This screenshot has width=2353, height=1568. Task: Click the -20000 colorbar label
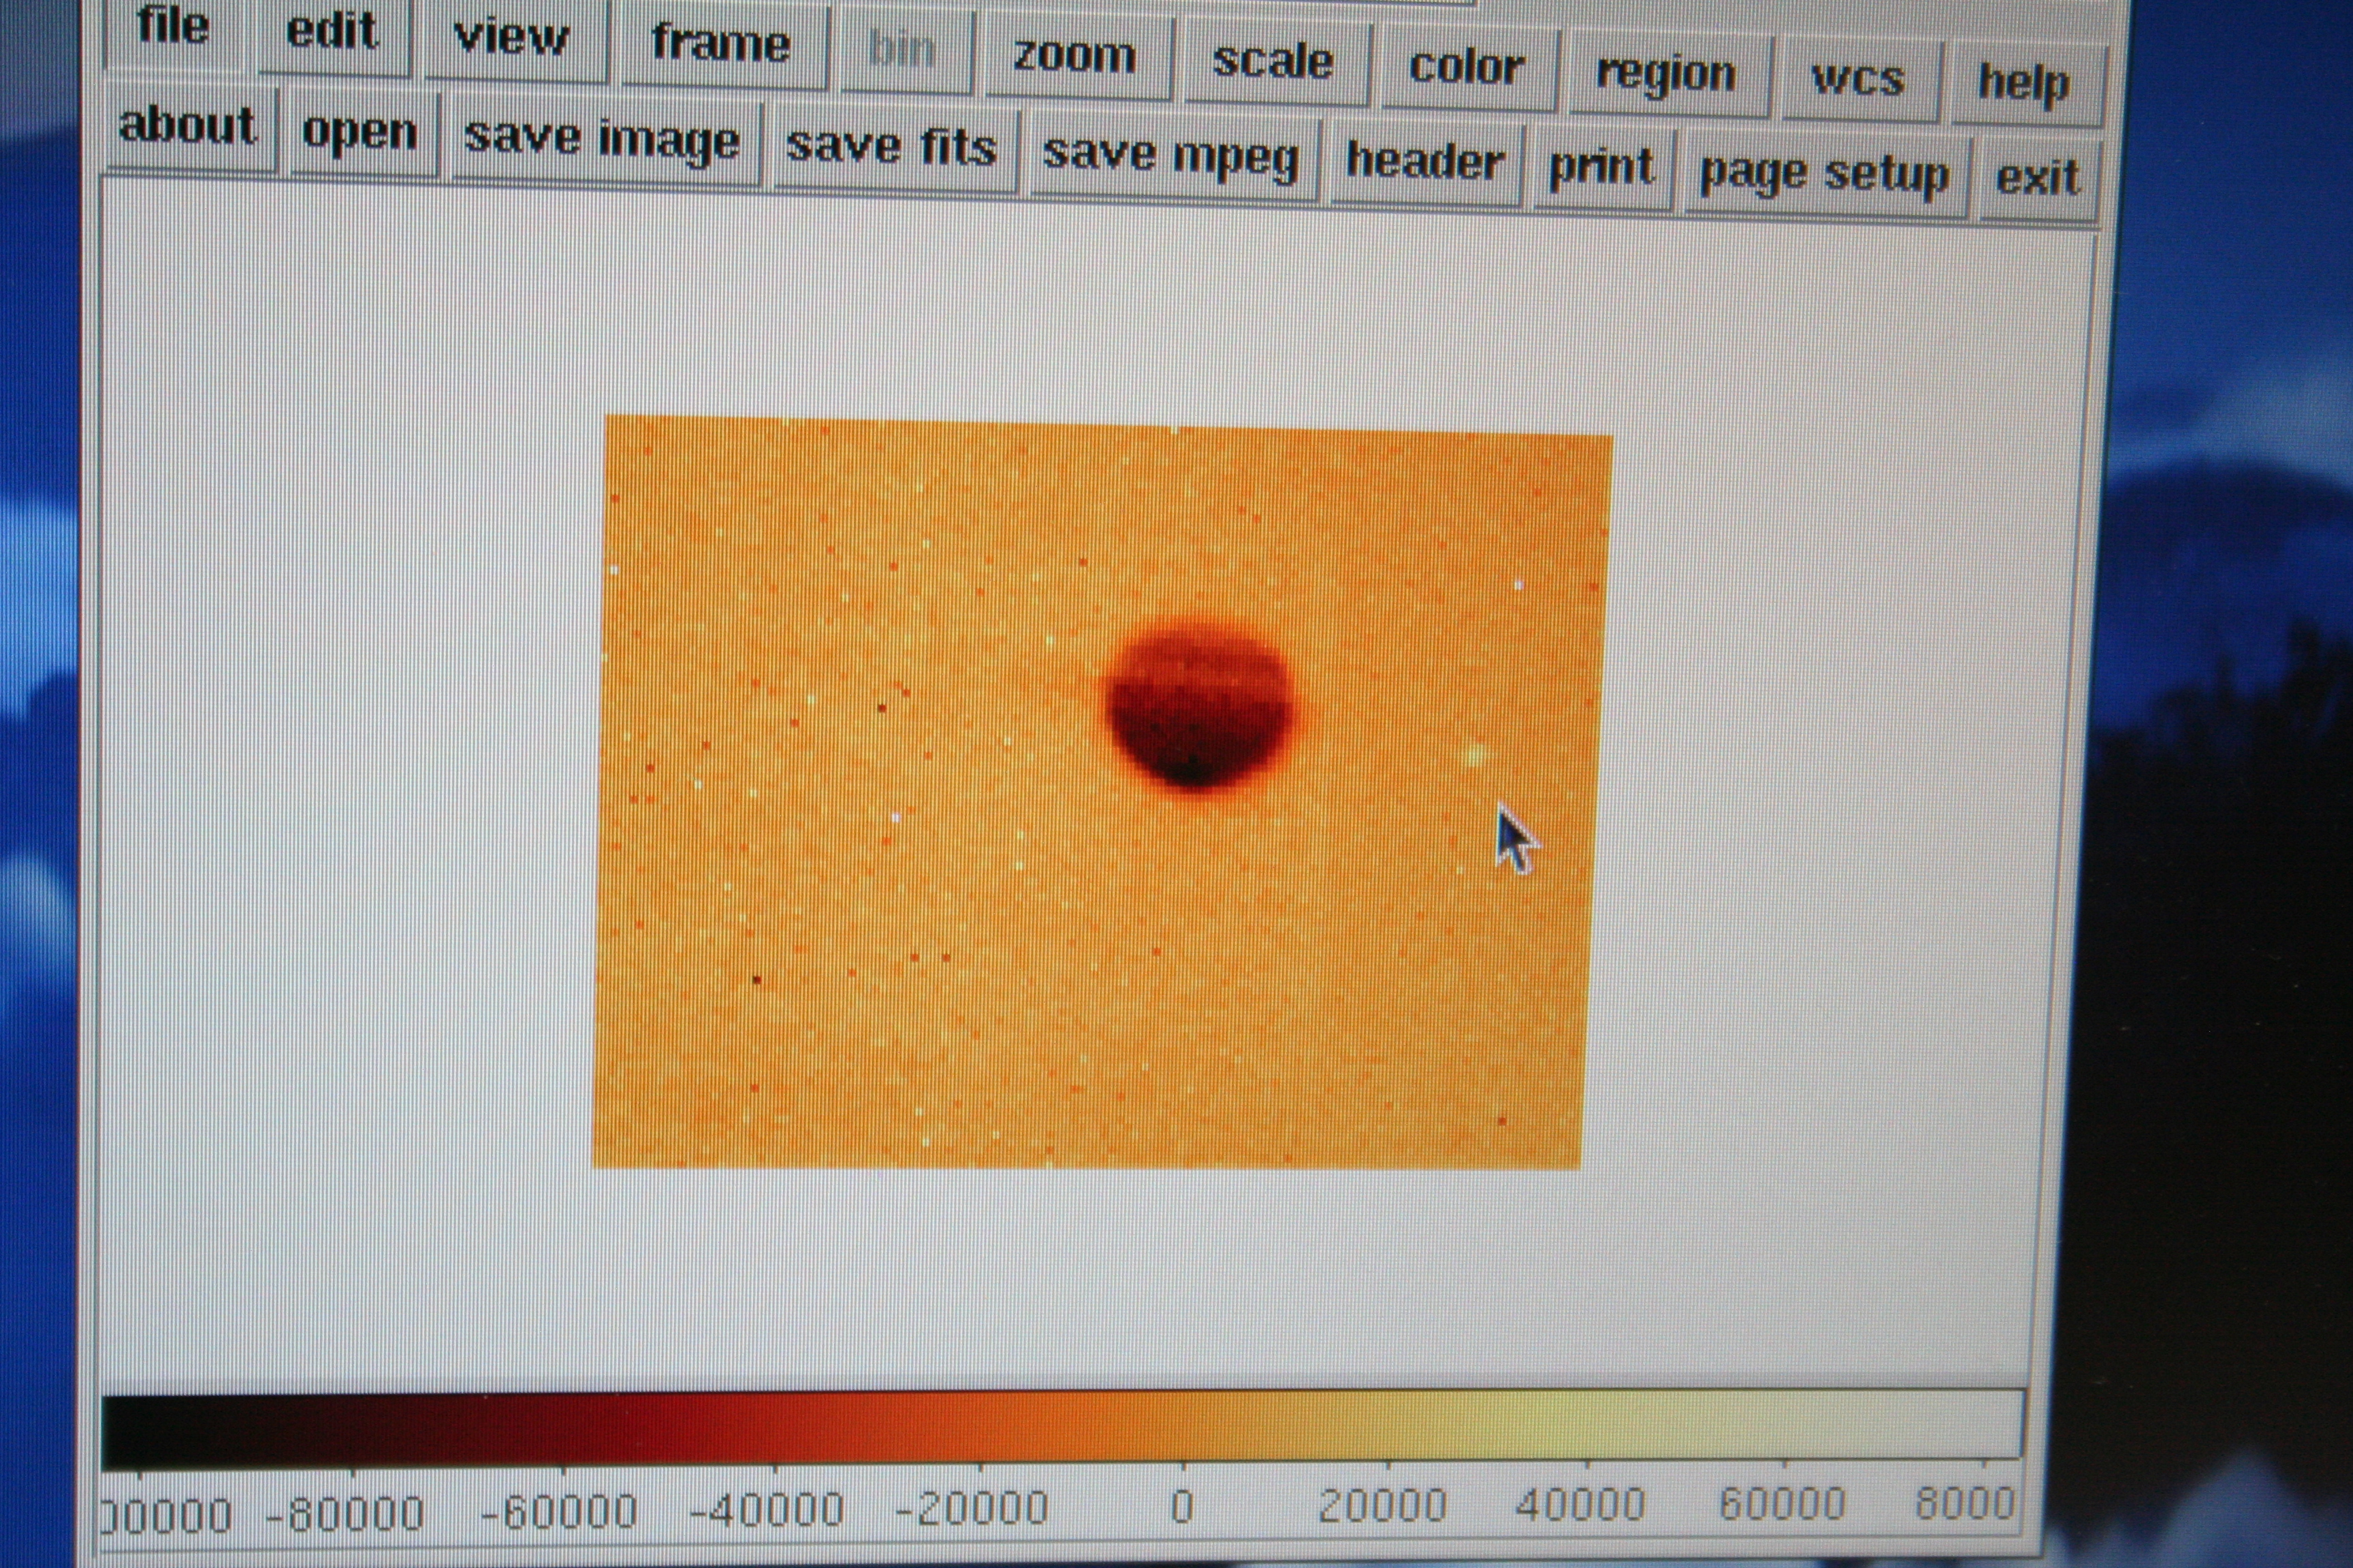(972, 1508)
